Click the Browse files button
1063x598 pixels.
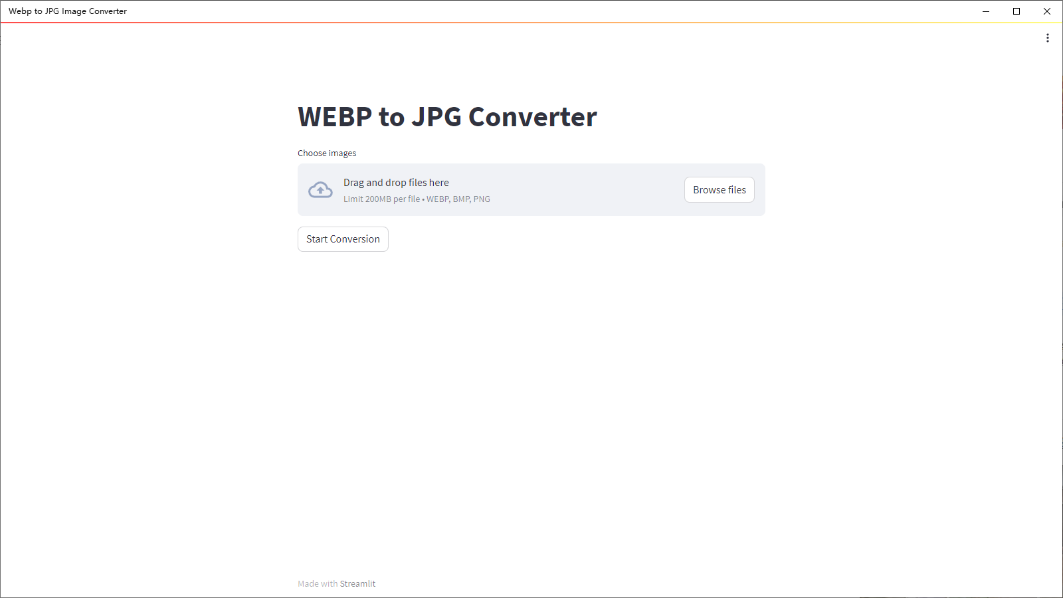point(720,190)
